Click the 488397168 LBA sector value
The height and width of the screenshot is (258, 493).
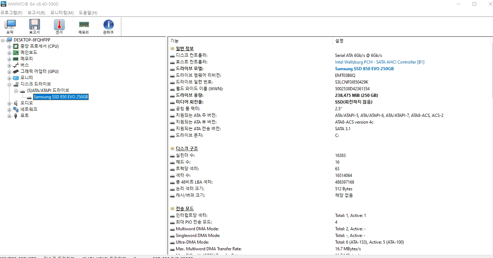tap(345, 182)
